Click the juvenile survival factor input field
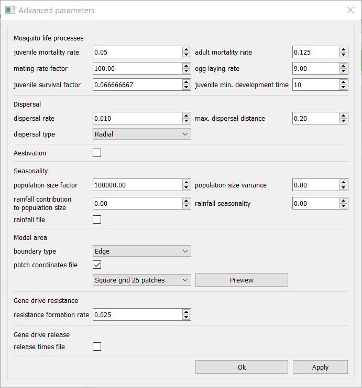 point(137,85)
